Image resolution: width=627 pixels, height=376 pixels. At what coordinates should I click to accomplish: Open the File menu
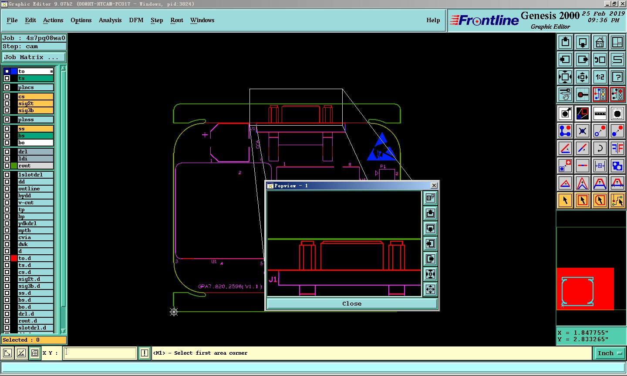pos(12,20)
